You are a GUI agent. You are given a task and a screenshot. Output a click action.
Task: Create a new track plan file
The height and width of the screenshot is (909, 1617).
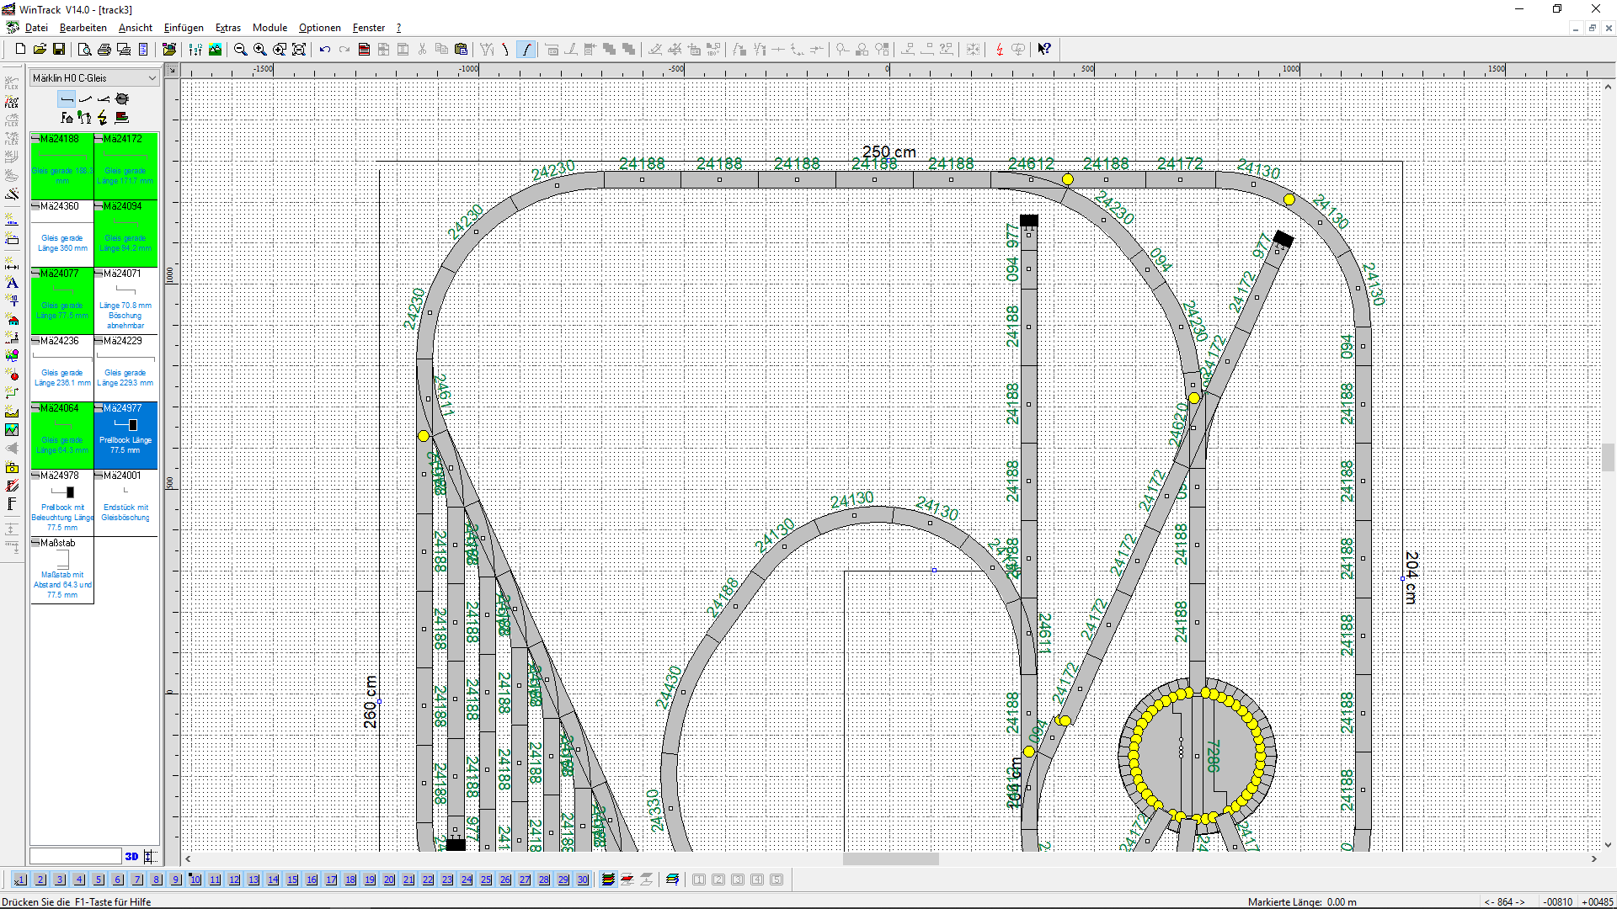(20, 50)
